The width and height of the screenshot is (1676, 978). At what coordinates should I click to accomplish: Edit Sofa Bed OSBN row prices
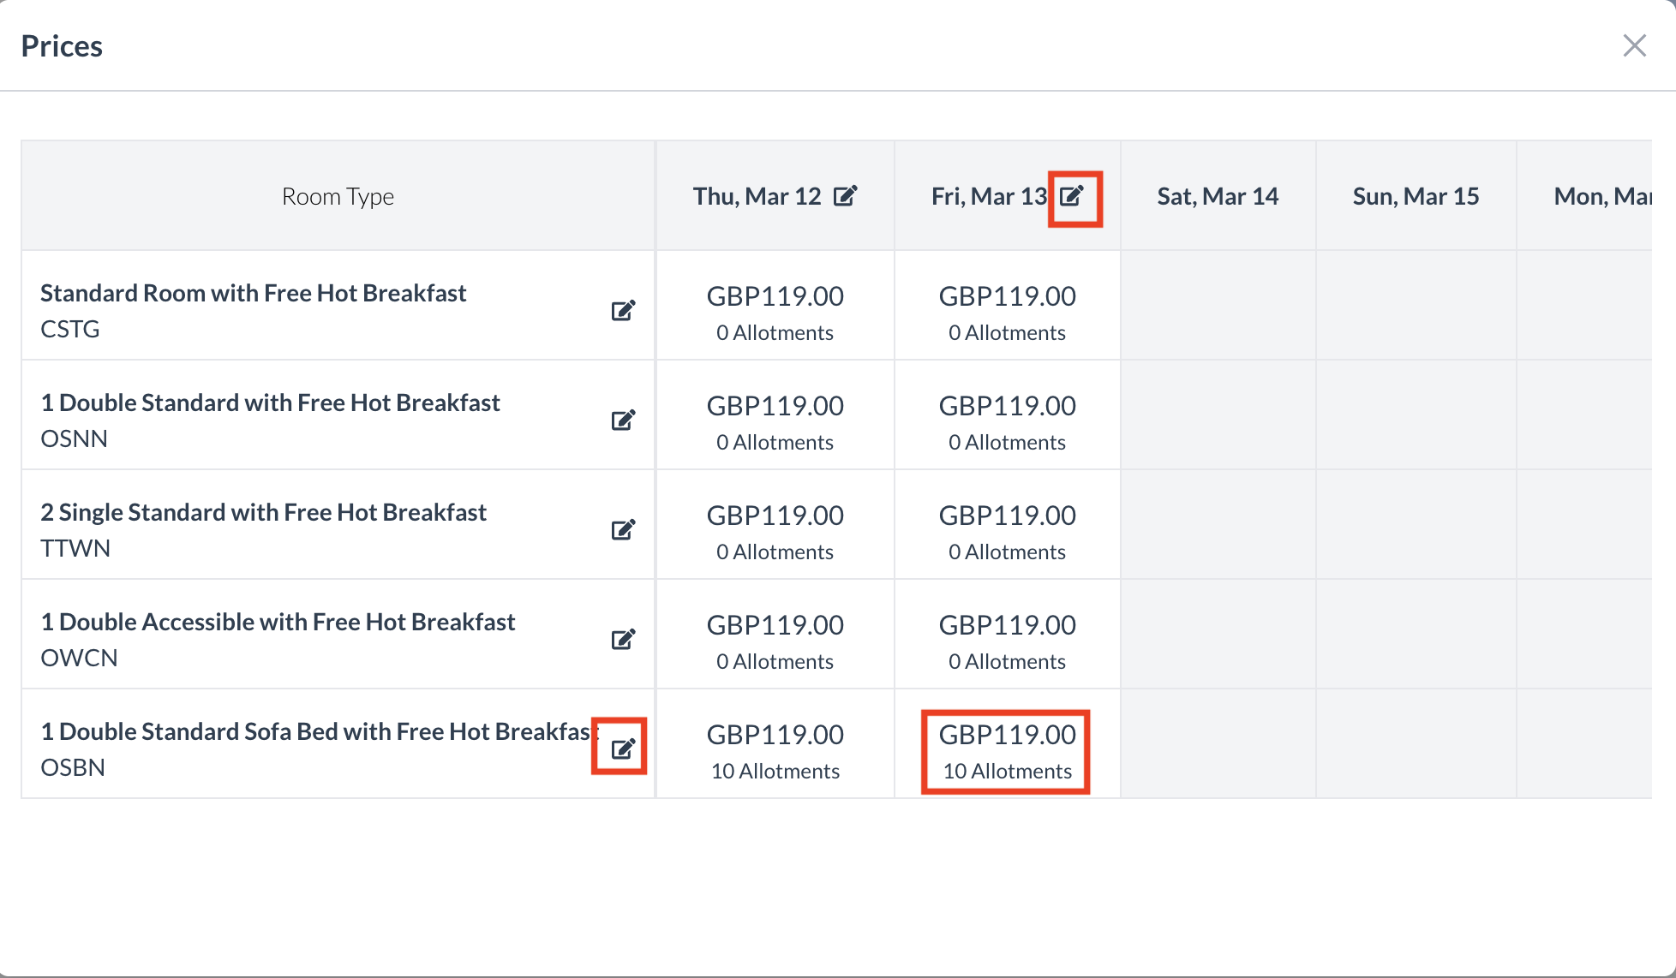coord(623,748)
